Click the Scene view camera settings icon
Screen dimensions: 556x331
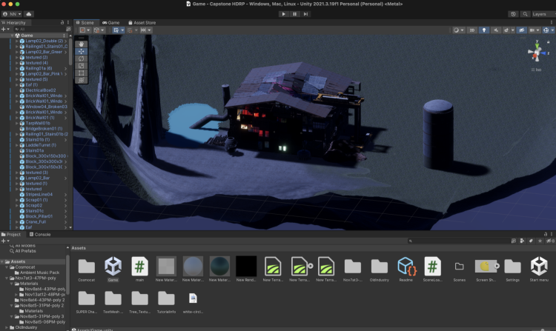(532, 30)
